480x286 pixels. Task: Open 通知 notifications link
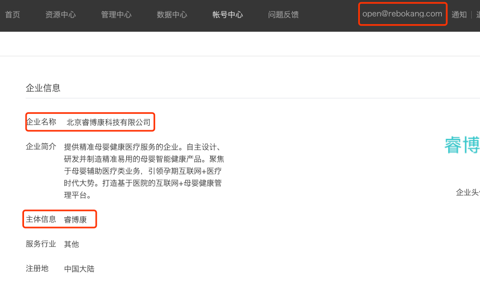[x=459, y=15]
